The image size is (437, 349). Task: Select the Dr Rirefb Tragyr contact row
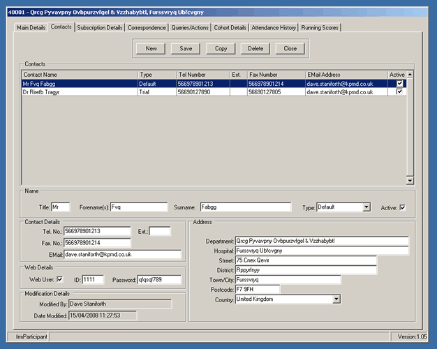click(x=214, y=92)
